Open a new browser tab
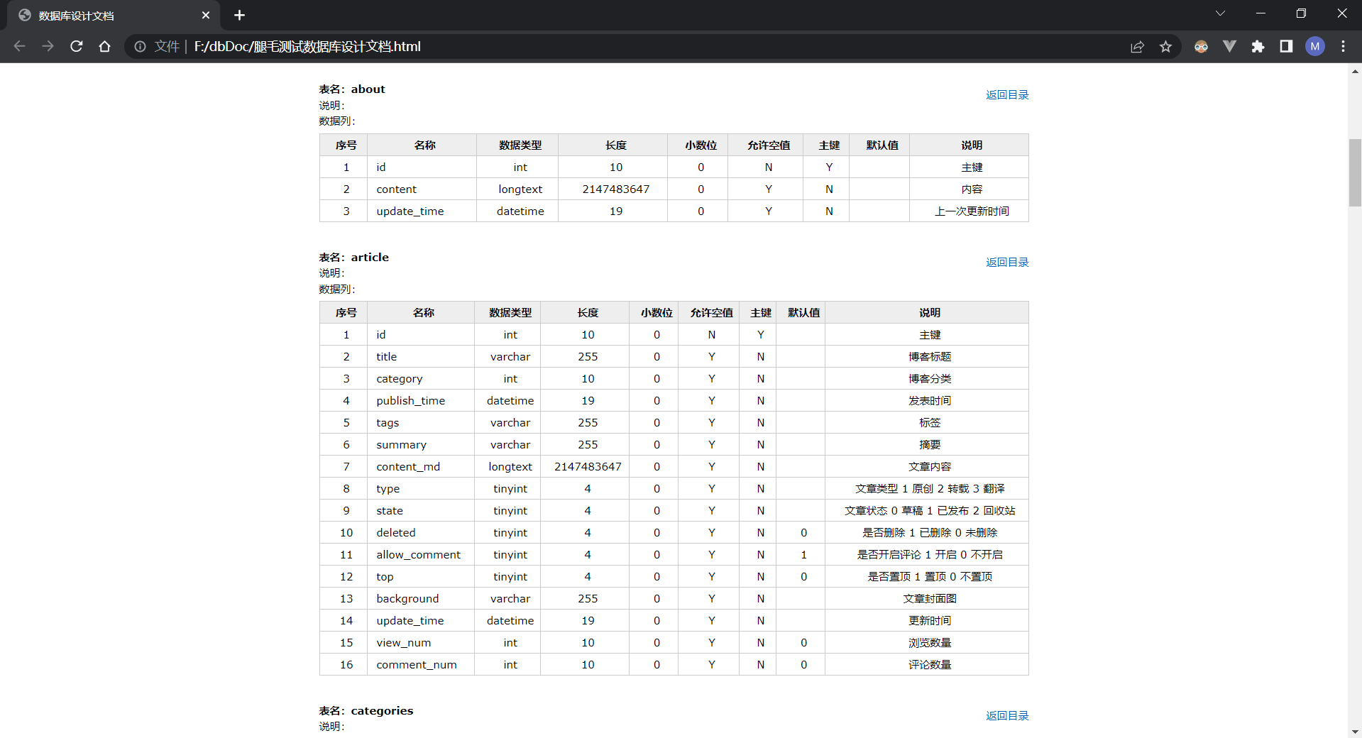 (x=239, y=15)
